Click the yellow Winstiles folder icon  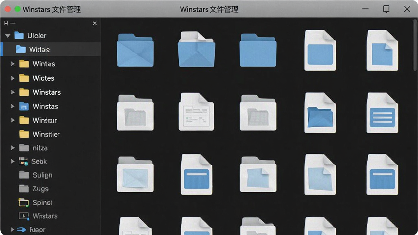24,134
